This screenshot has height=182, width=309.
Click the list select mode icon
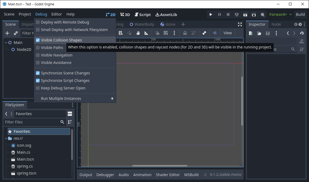(x=120, y=33)
